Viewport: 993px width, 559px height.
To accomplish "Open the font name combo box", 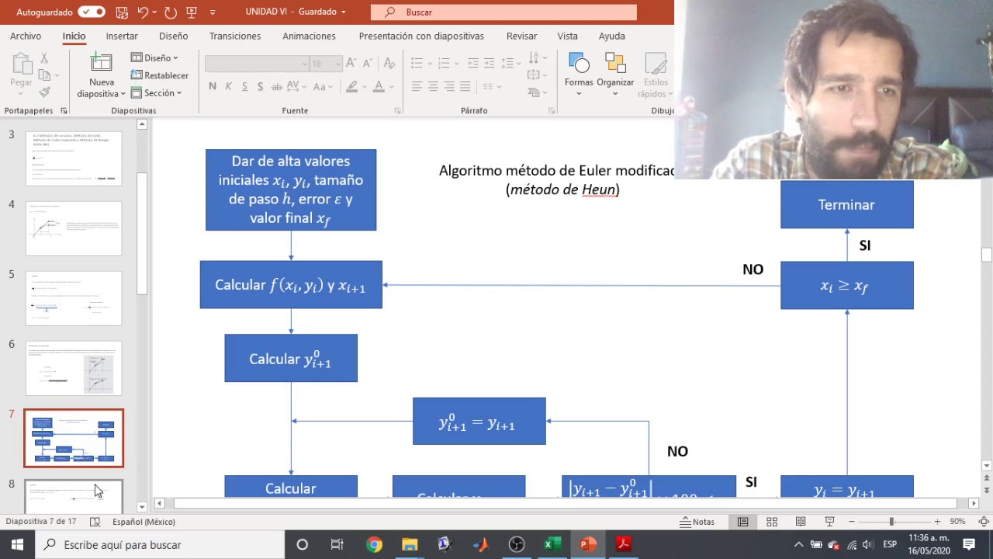I will point(257,64).
